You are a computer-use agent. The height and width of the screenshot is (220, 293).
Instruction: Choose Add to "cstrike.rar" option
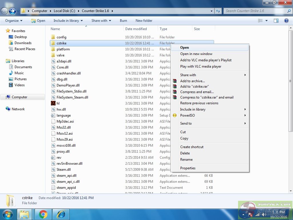coord(194,86)
